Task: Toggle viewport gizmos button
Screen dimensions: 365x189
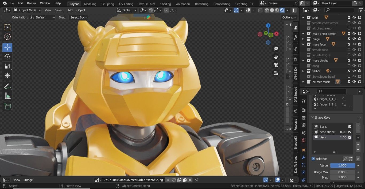Action: (x=236, y=10)
